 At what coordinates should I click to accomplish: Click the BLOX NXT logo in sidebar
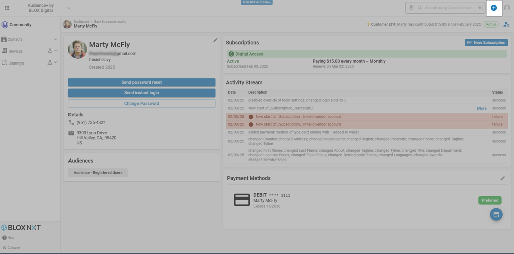coord(21,228)
